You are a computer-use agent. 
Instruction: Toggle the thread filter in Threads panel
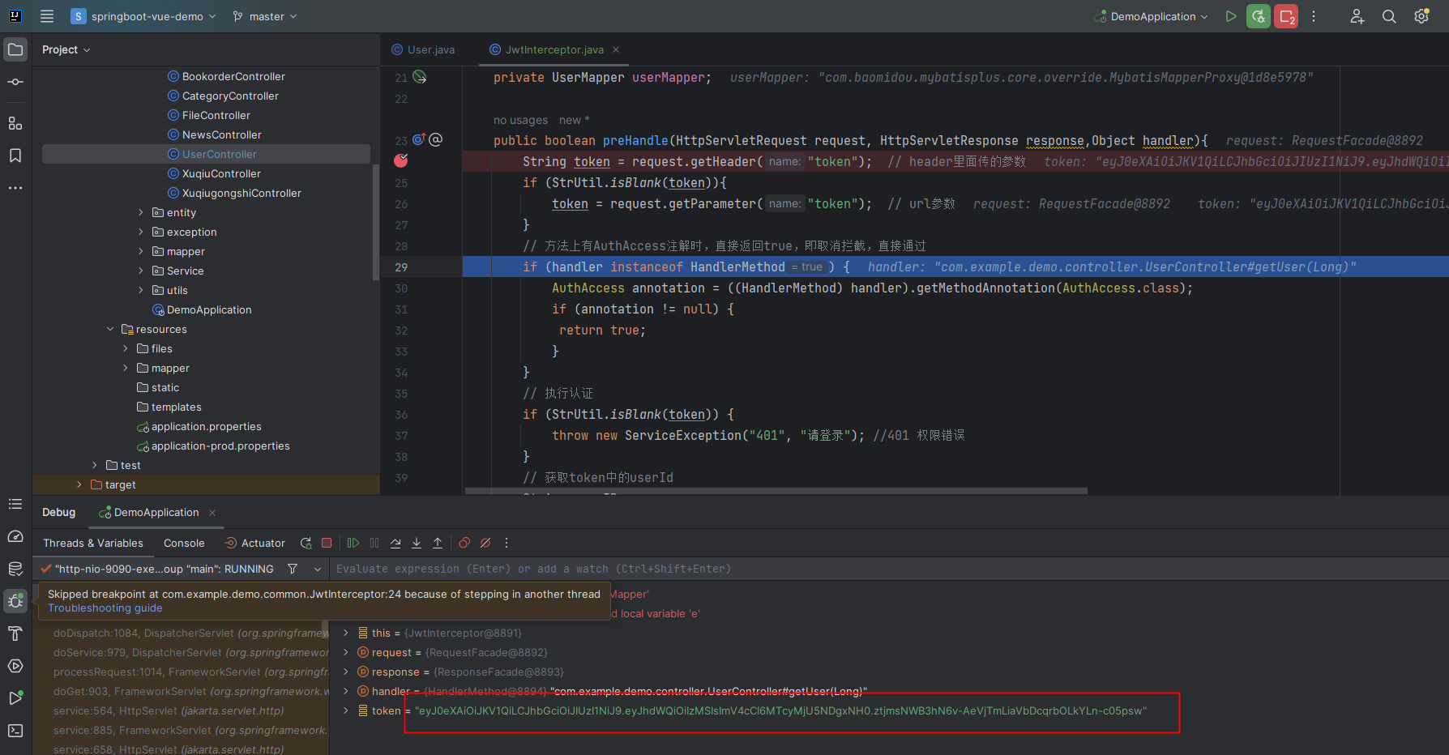tap(292, 569)
